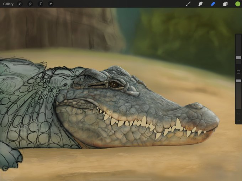Select the Smudge finger tool
The width and height of the screenshot is (242, 181).
tap(200, 4)
